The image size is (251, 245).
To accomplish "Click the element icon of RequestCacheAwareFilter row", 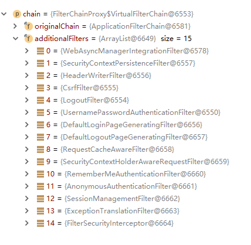I will pos(40,149).
